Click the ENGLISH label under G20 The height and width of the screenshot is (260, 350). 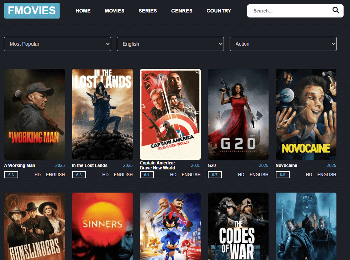point(259,175)
